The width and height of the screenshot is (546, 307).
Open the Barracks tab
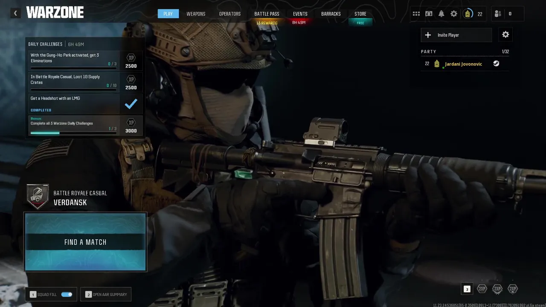[x=331, y=14]
